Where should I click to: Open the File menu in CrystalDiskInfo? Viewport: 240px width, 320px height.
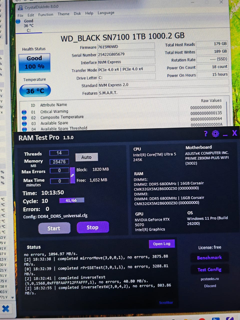tap(20, 15)
